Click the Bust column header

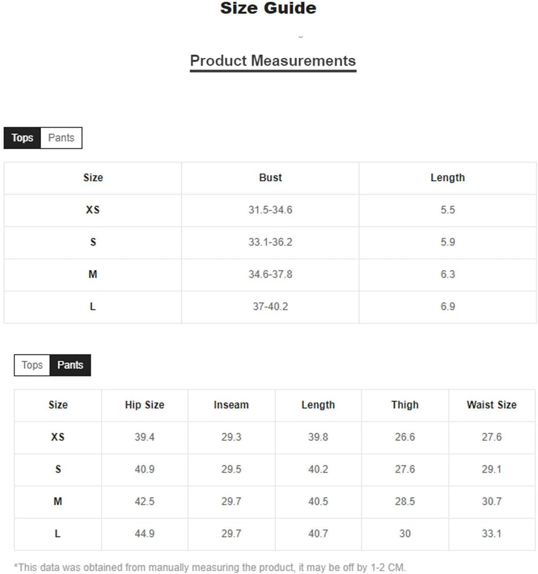pyautogui.click(x=270, y=178)
